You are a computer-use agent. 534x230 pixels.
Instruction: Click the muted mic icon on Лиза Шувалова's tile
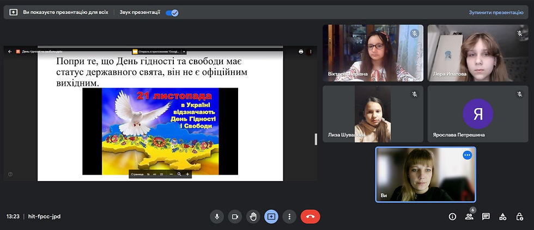coord(415,94)
